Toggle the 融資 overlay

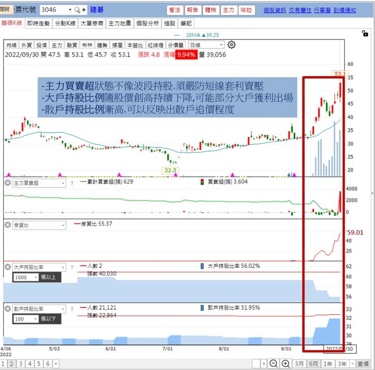pos(72,45)
